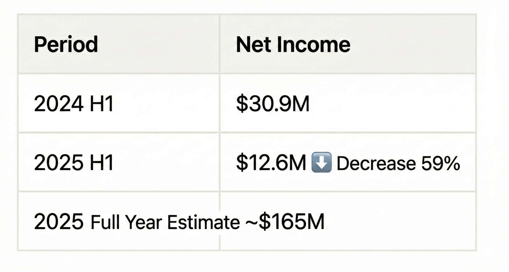
Task: Click the word Decrease beside the arrow
Action: 376,163
